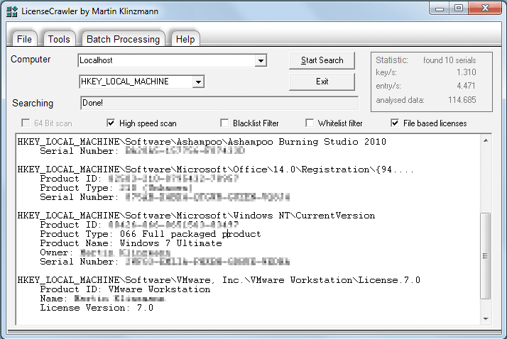Expand the Localhost computer dropdown
This screenshot has width=507, height=339.
point(261,60)
